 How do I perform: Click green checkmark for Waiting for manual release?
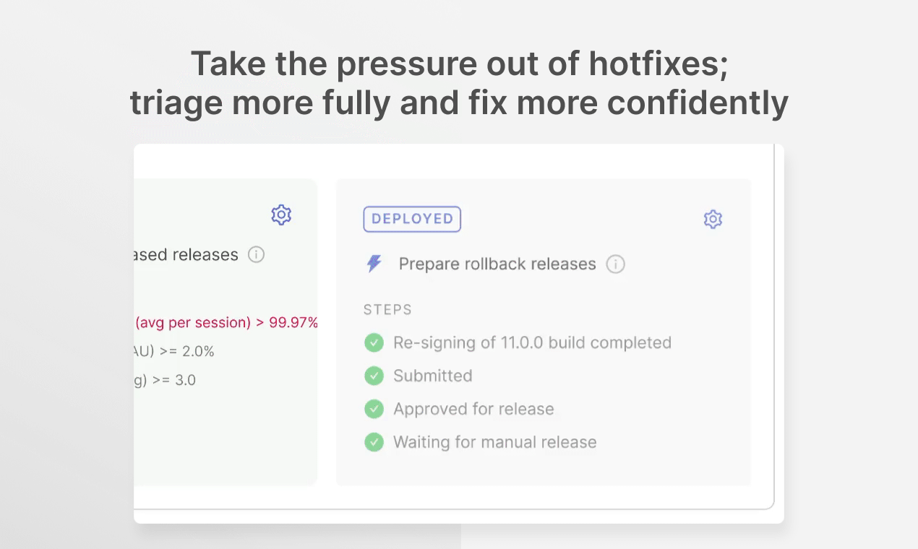374,442
